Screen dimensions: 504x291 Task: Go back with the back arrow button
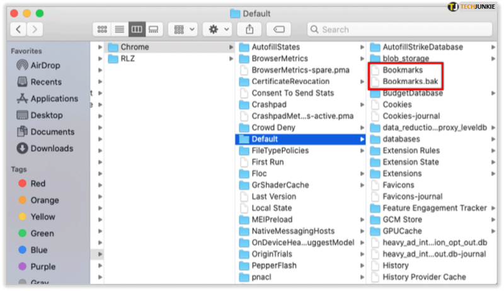[x=18, y=30]
